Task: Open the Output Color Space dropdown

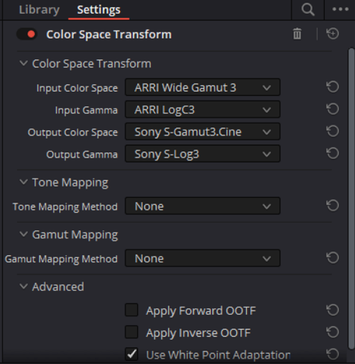Action: (x=202, y=131)
